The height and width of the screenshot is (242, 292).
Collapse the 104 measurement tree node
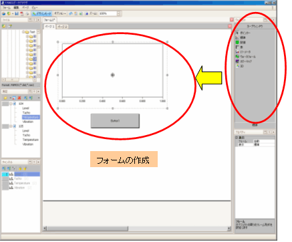[11, 104]
